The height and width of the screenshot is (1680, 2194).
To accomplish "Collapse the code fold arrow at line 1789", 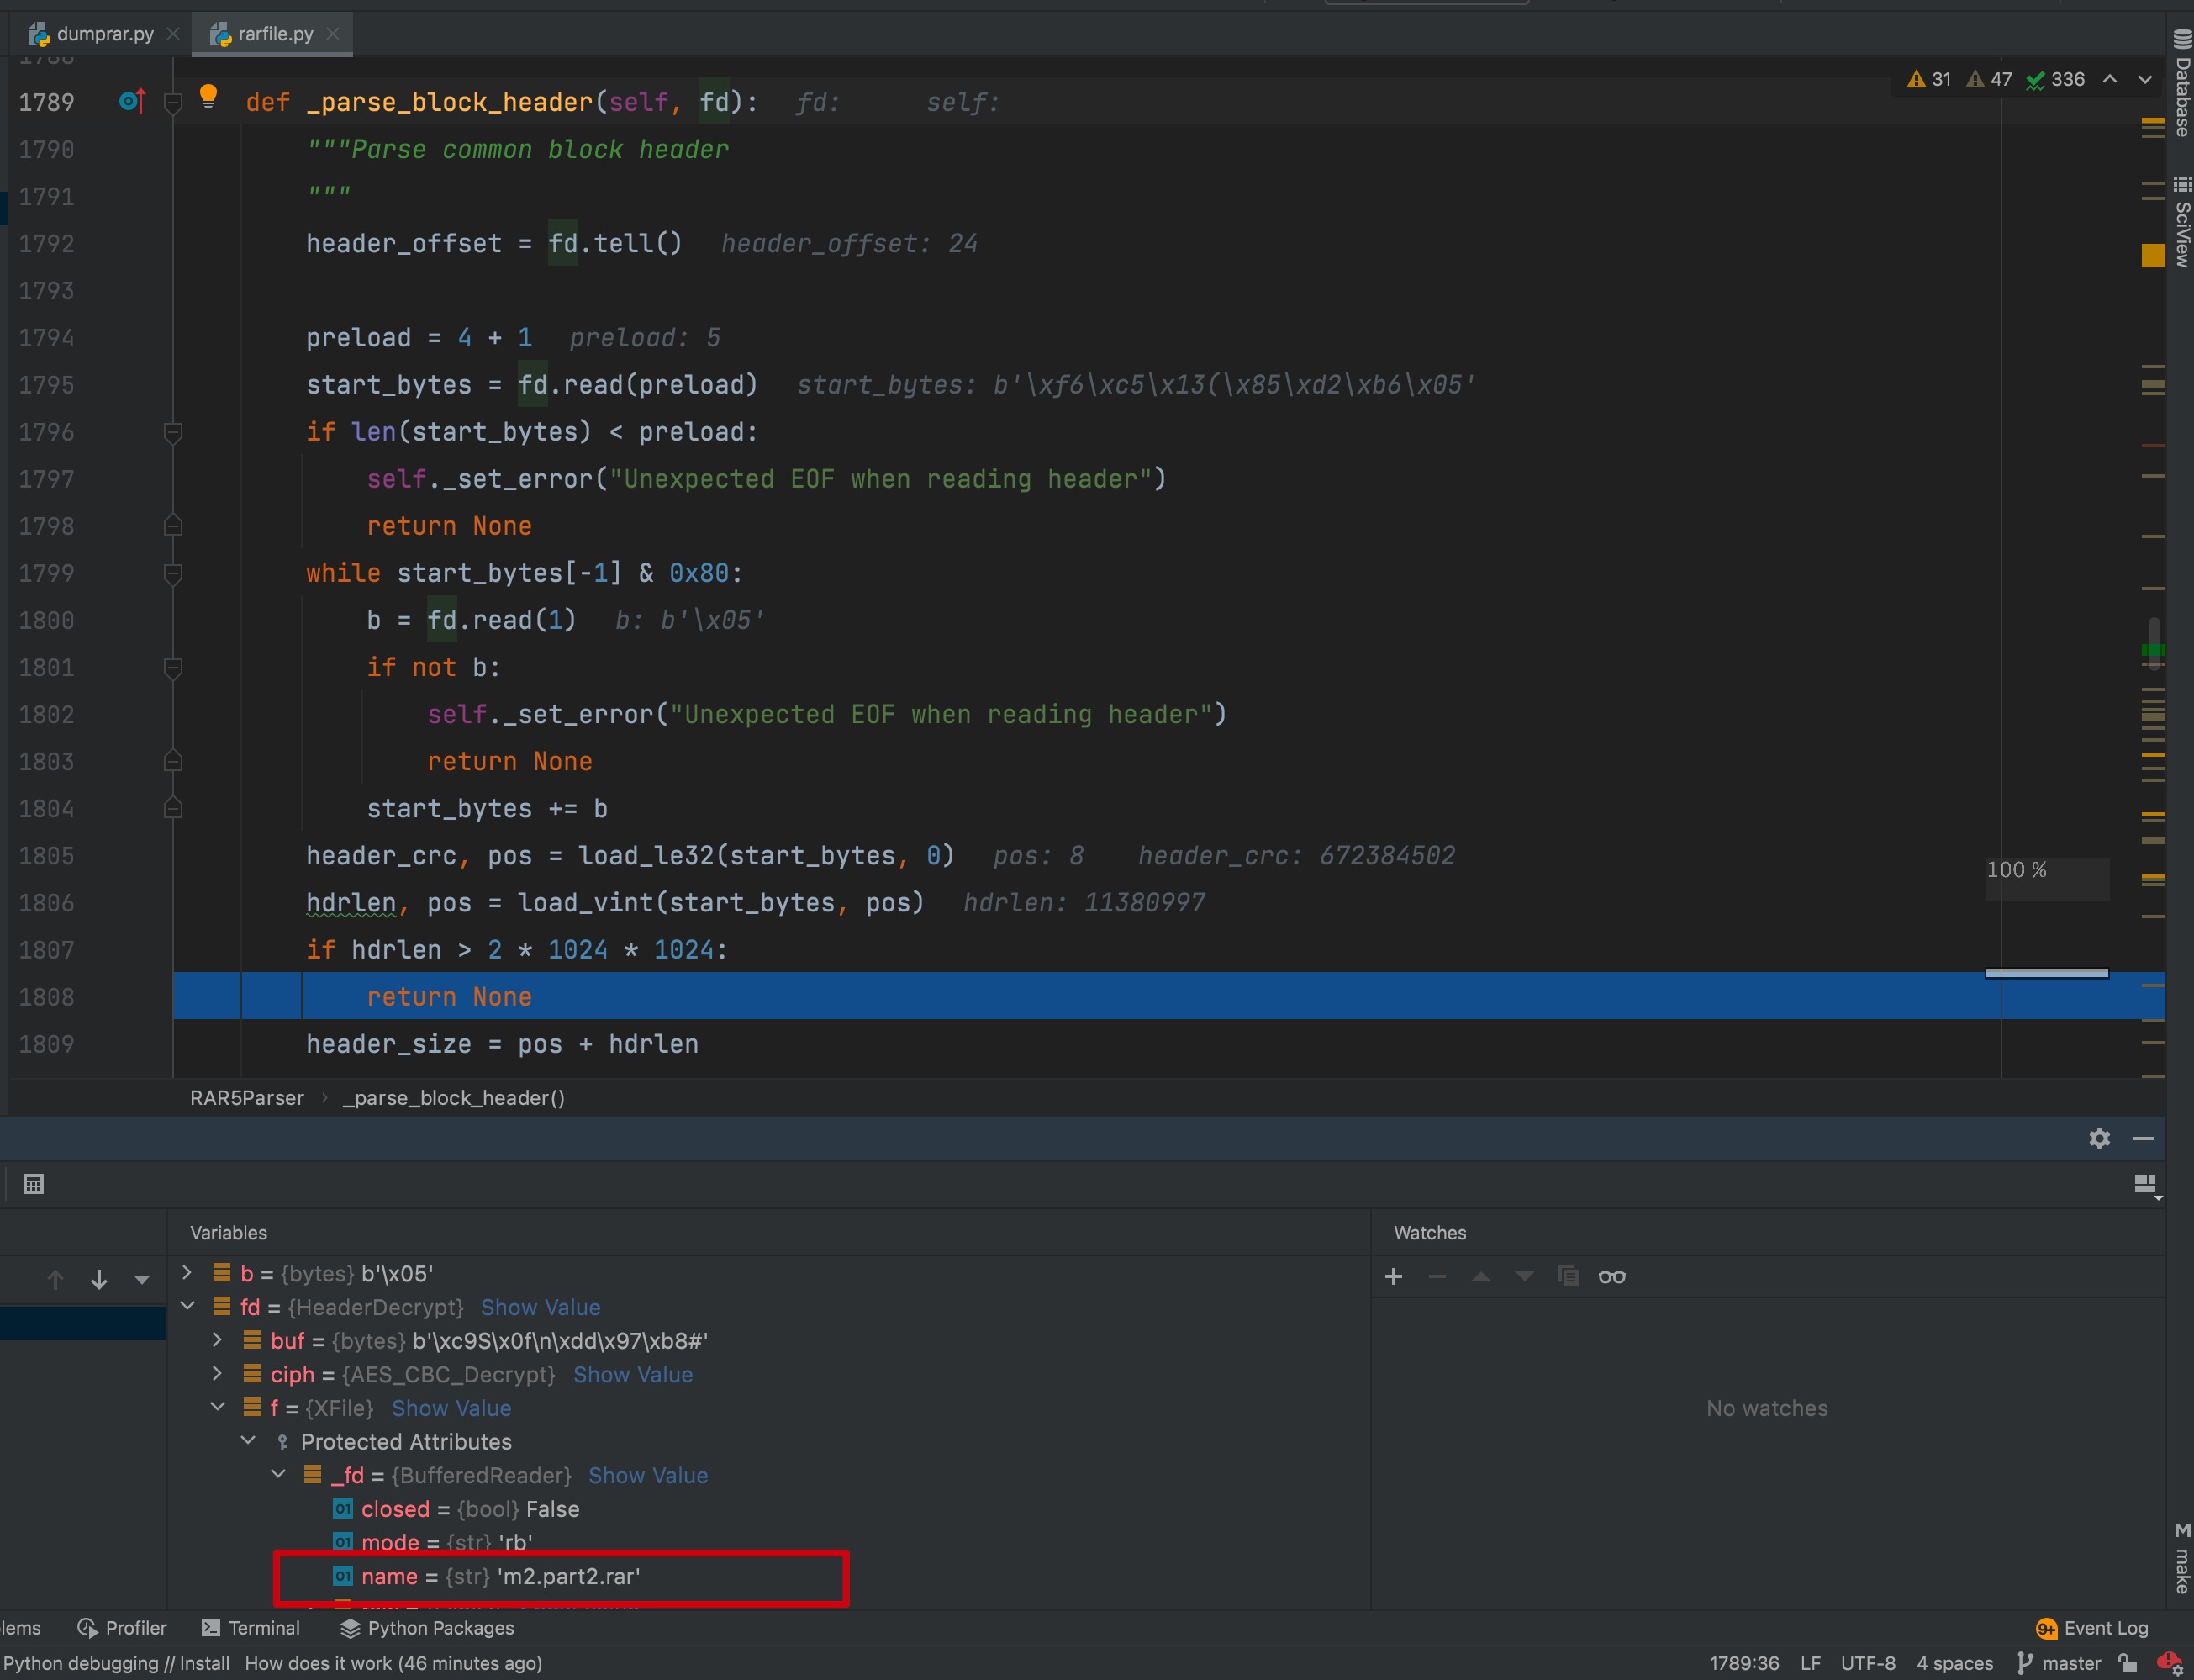I will pyautogui.click(x=173, y=103).
